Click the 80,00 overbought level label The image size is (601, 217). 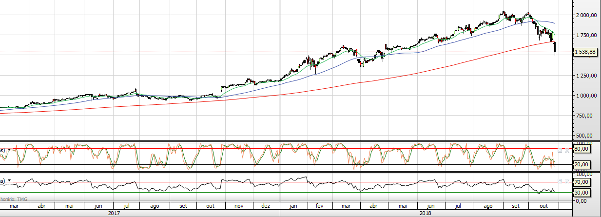click(583, 149)
